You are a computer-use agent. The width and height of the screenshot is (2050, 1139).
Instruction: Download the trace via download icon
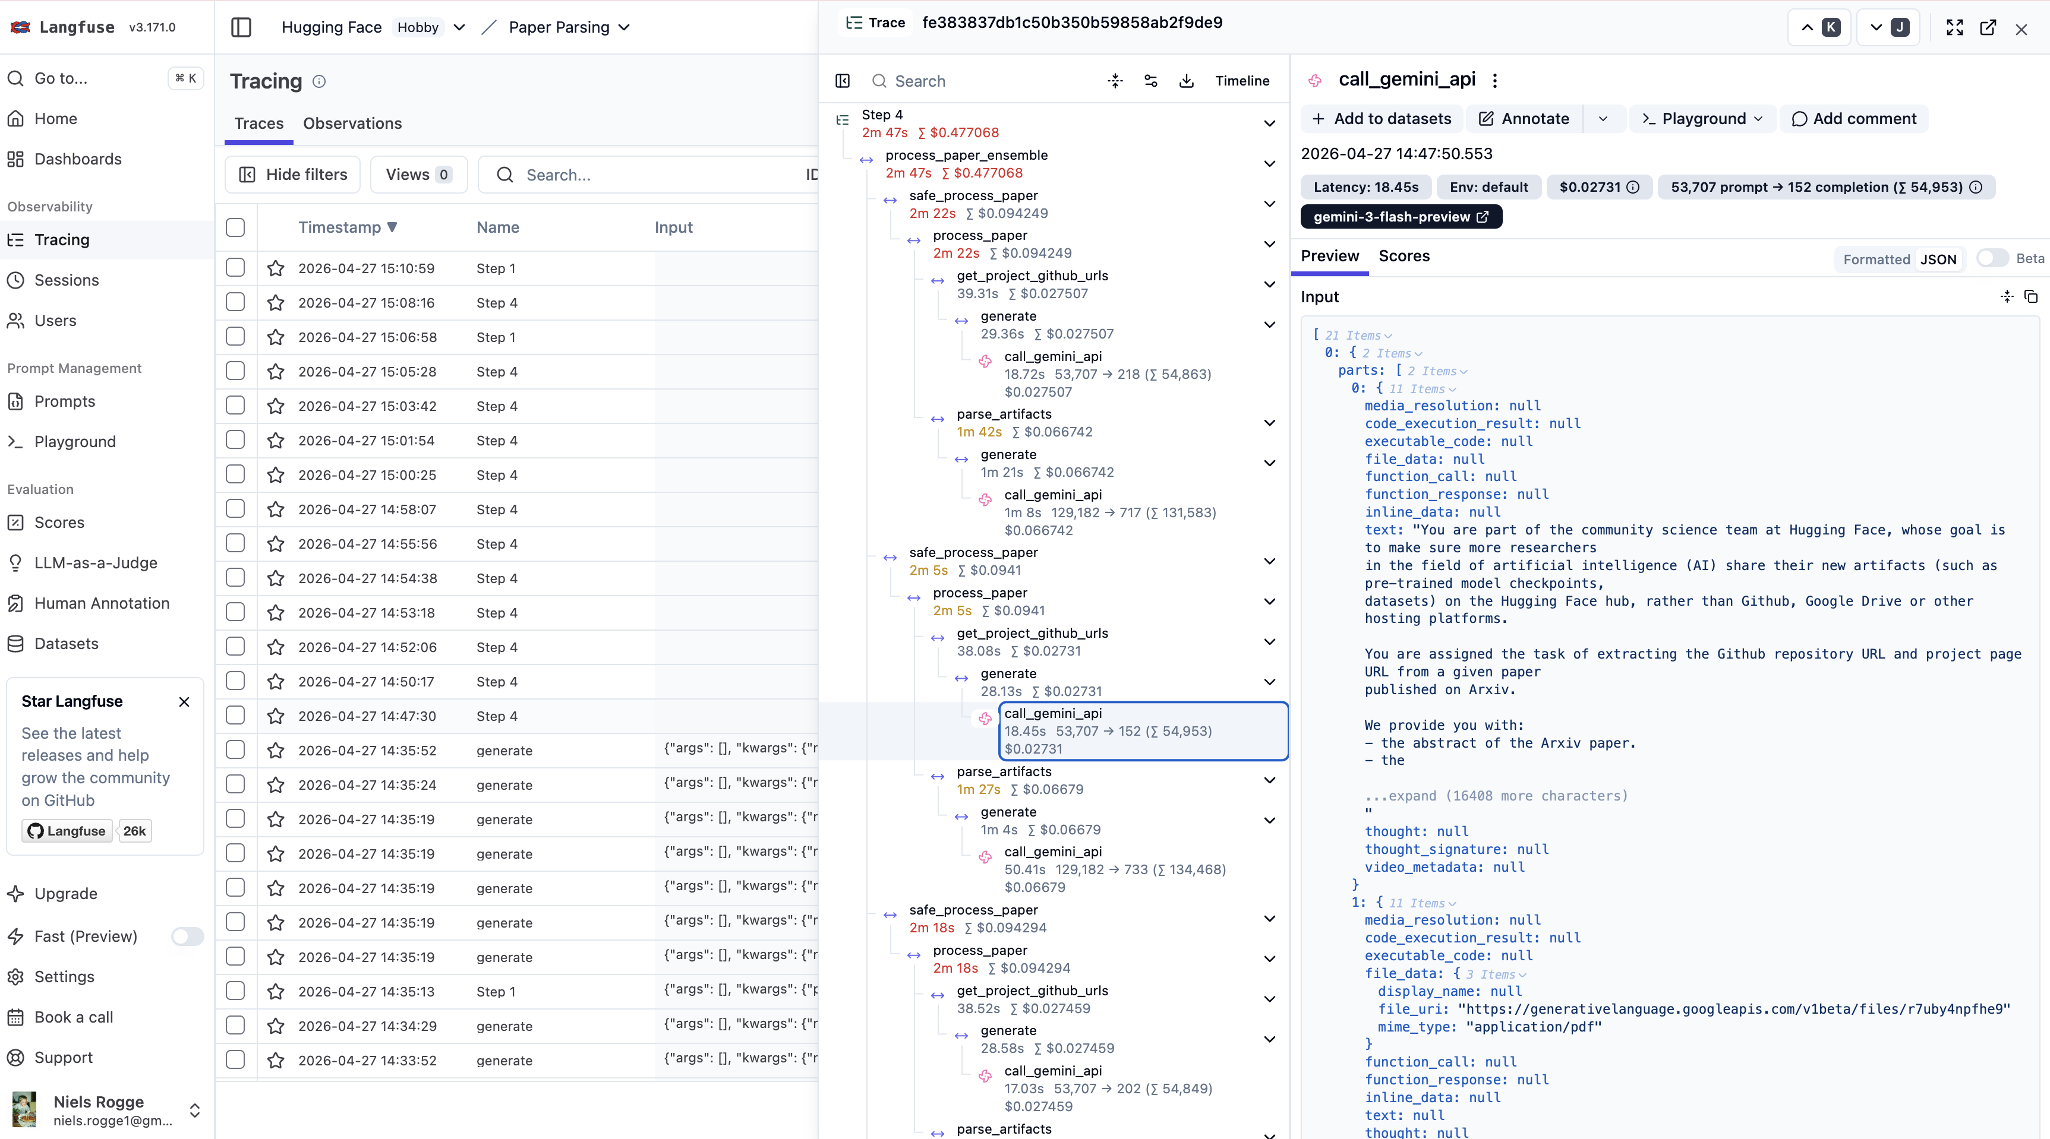click(x=1187, y=80)
